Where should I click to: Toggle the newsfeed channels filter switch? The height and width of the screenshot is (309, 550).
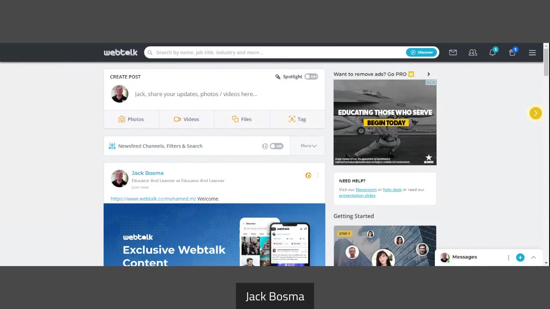coord(277,146)
